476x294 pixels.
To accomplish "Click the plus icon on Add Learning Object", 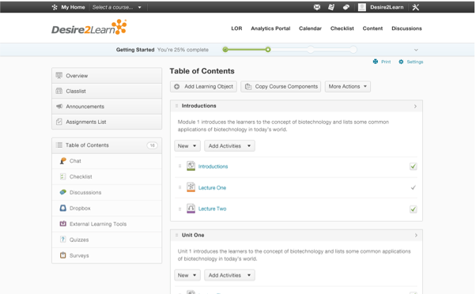I will click(x=176, y=86).
